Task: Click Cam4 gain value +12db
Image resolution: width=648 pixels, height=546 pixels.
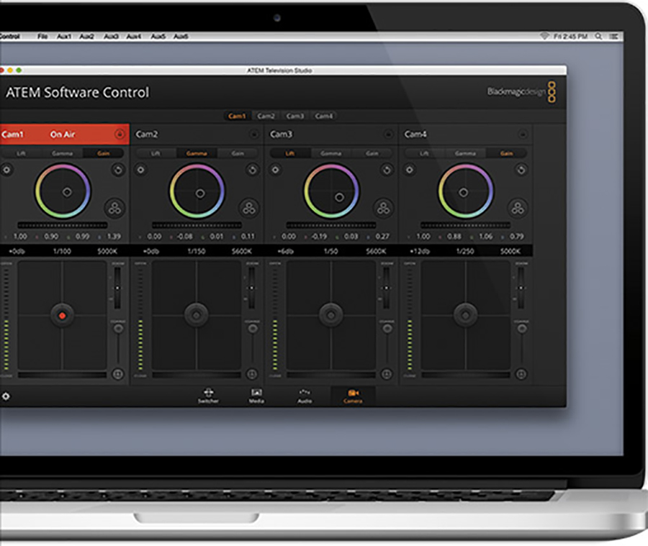Action: pos(420,251)
